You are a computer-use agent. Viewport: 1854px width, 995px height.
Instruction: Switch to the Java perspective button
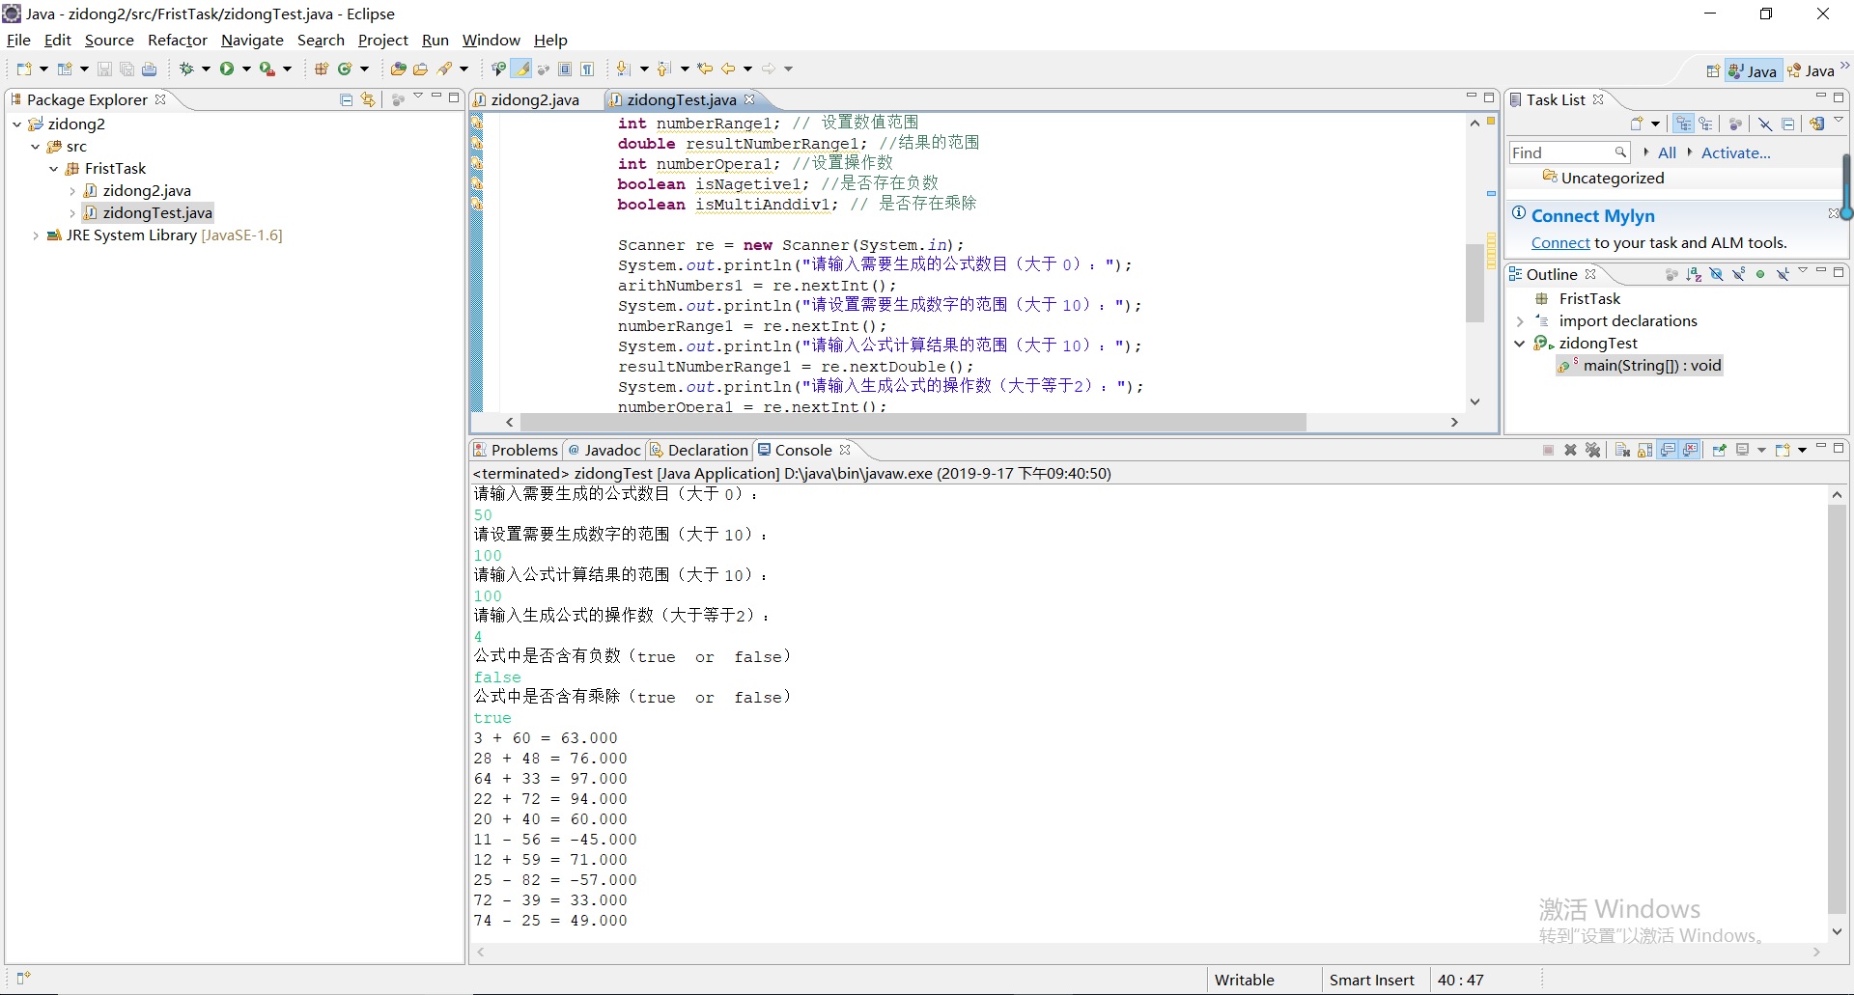coord(1754,70)
